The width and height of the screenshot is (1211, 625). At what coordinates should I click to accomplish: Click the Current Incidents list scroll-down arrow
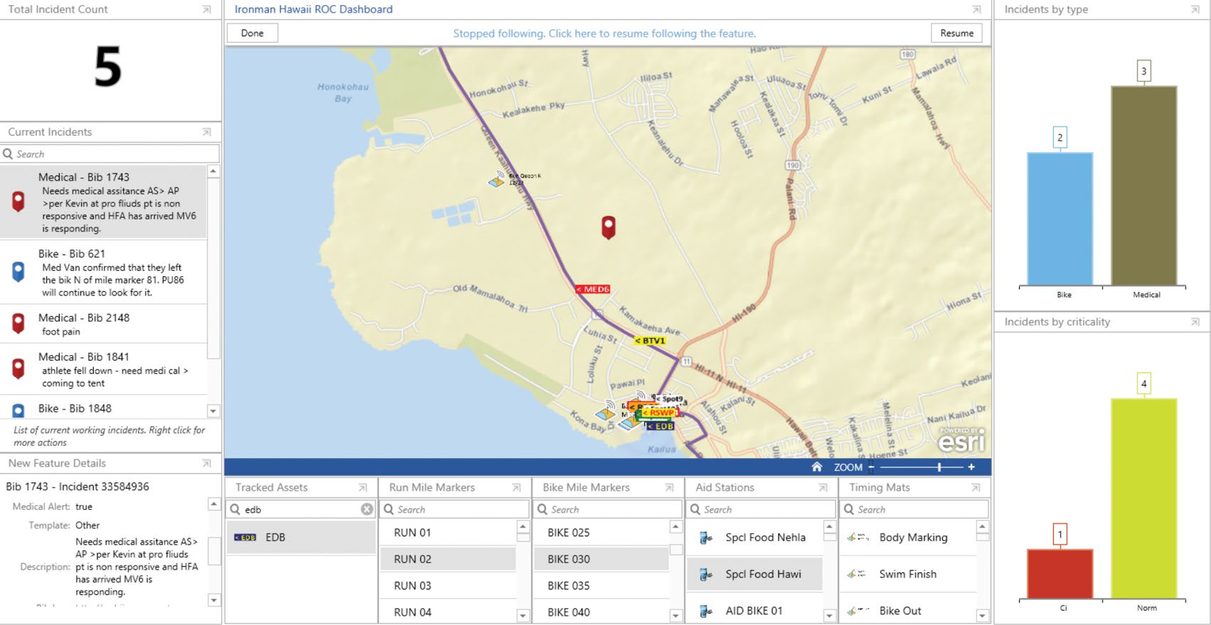[213, 411]
